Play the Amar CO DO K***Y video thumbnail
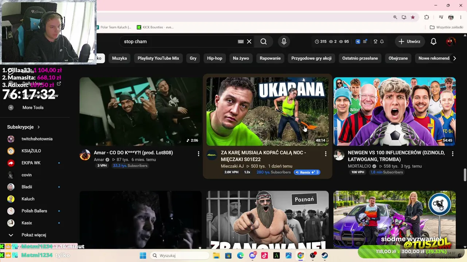This screenshot has width=467, height=262. click(x=140, y=111)
